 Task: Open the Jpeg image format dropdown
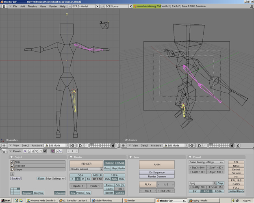(202, 183)
